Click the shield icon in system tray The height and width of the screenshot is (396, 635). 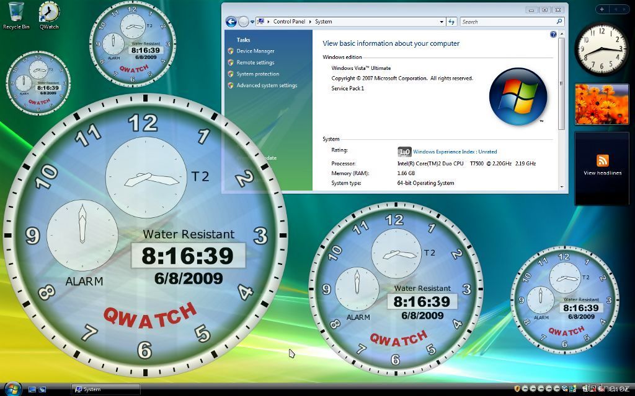517,389
